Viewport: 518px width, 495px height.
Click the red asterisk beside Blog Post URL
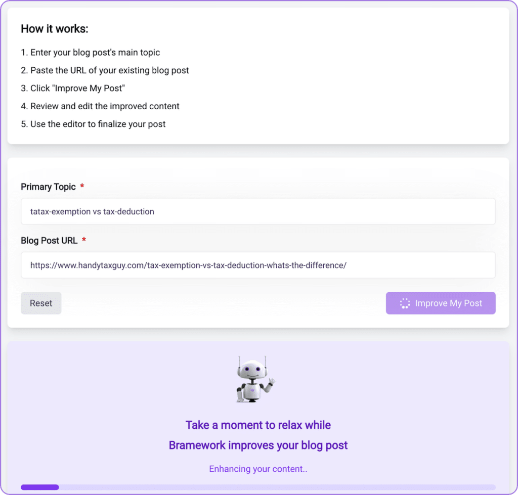[x=84, y=239]
